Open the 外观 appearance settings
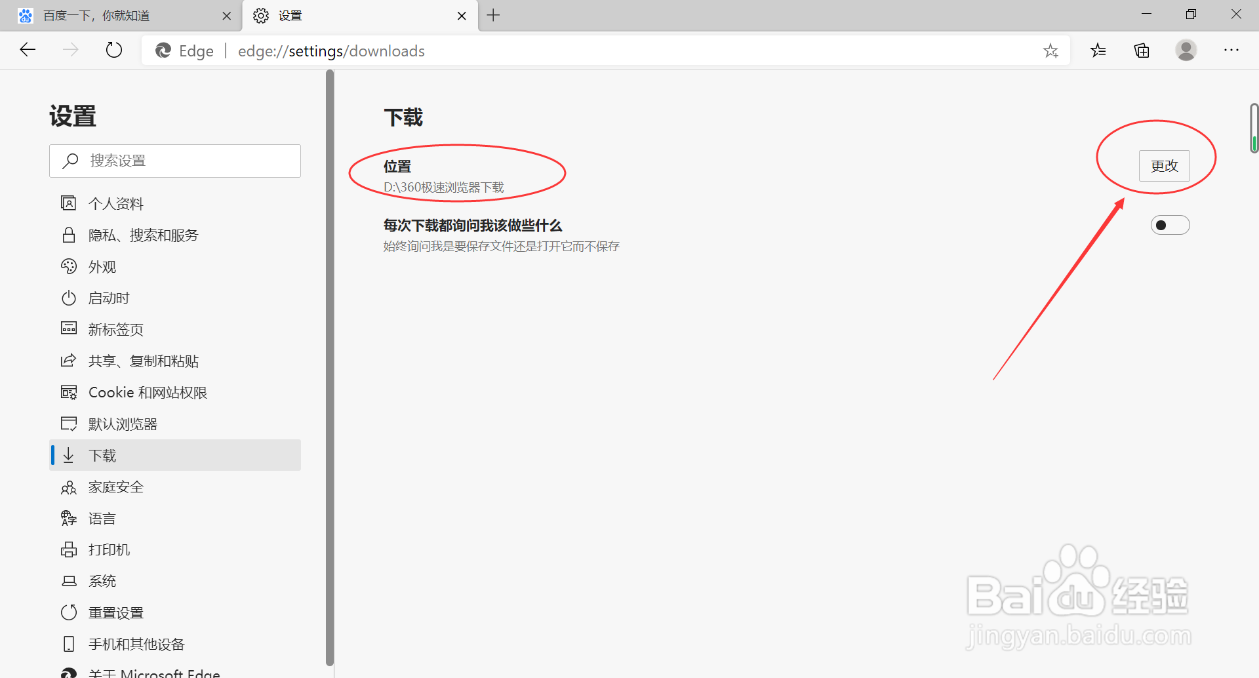This screenshot has width=1259, height=678. tap(103, 266)
